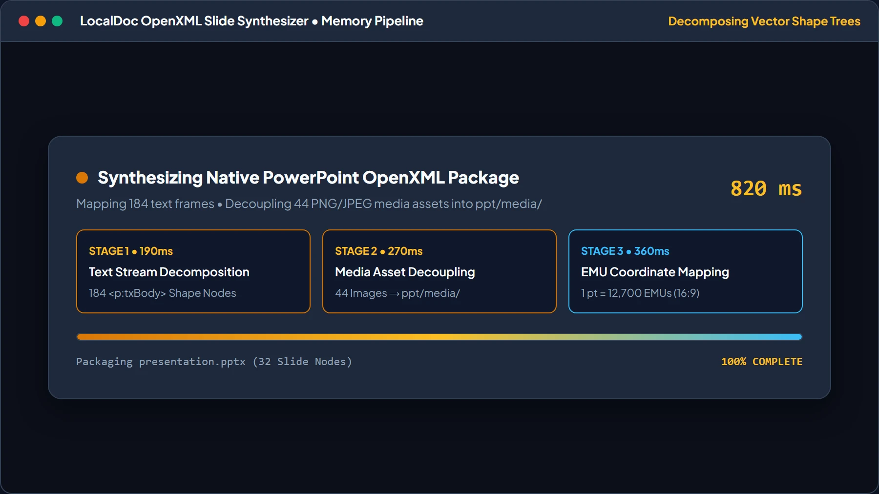The width and height of the screenshot is (879, 494).
Task: Click the "Mapping 184 text frames" subtitle line
Action: [x=309, y=204]
